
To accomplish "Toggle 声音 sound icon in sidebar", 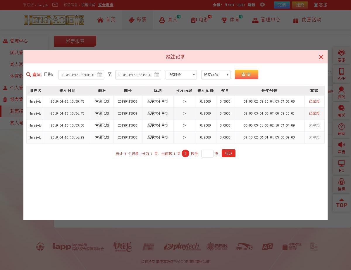I will (341, 148).
